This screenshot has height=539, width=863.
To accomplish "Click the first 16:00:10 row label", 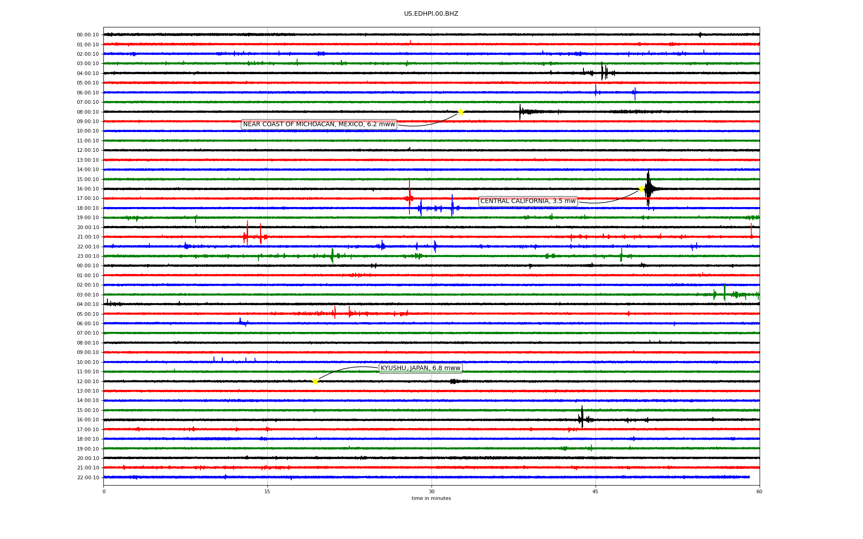I will point(88,189).
